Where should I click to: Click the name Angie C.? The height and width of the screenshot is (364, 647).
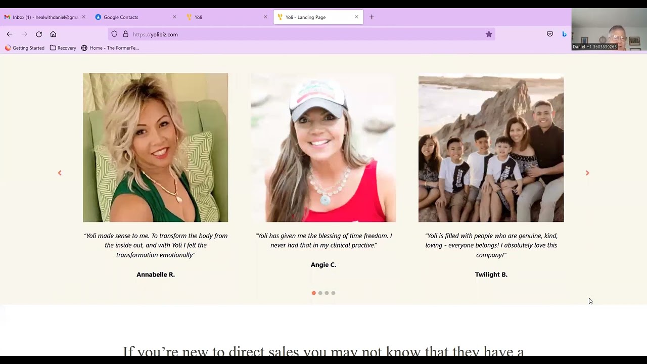click(x=323, y=265)
